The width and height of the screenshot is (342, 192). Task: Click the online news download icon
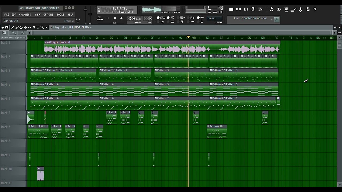277,19
